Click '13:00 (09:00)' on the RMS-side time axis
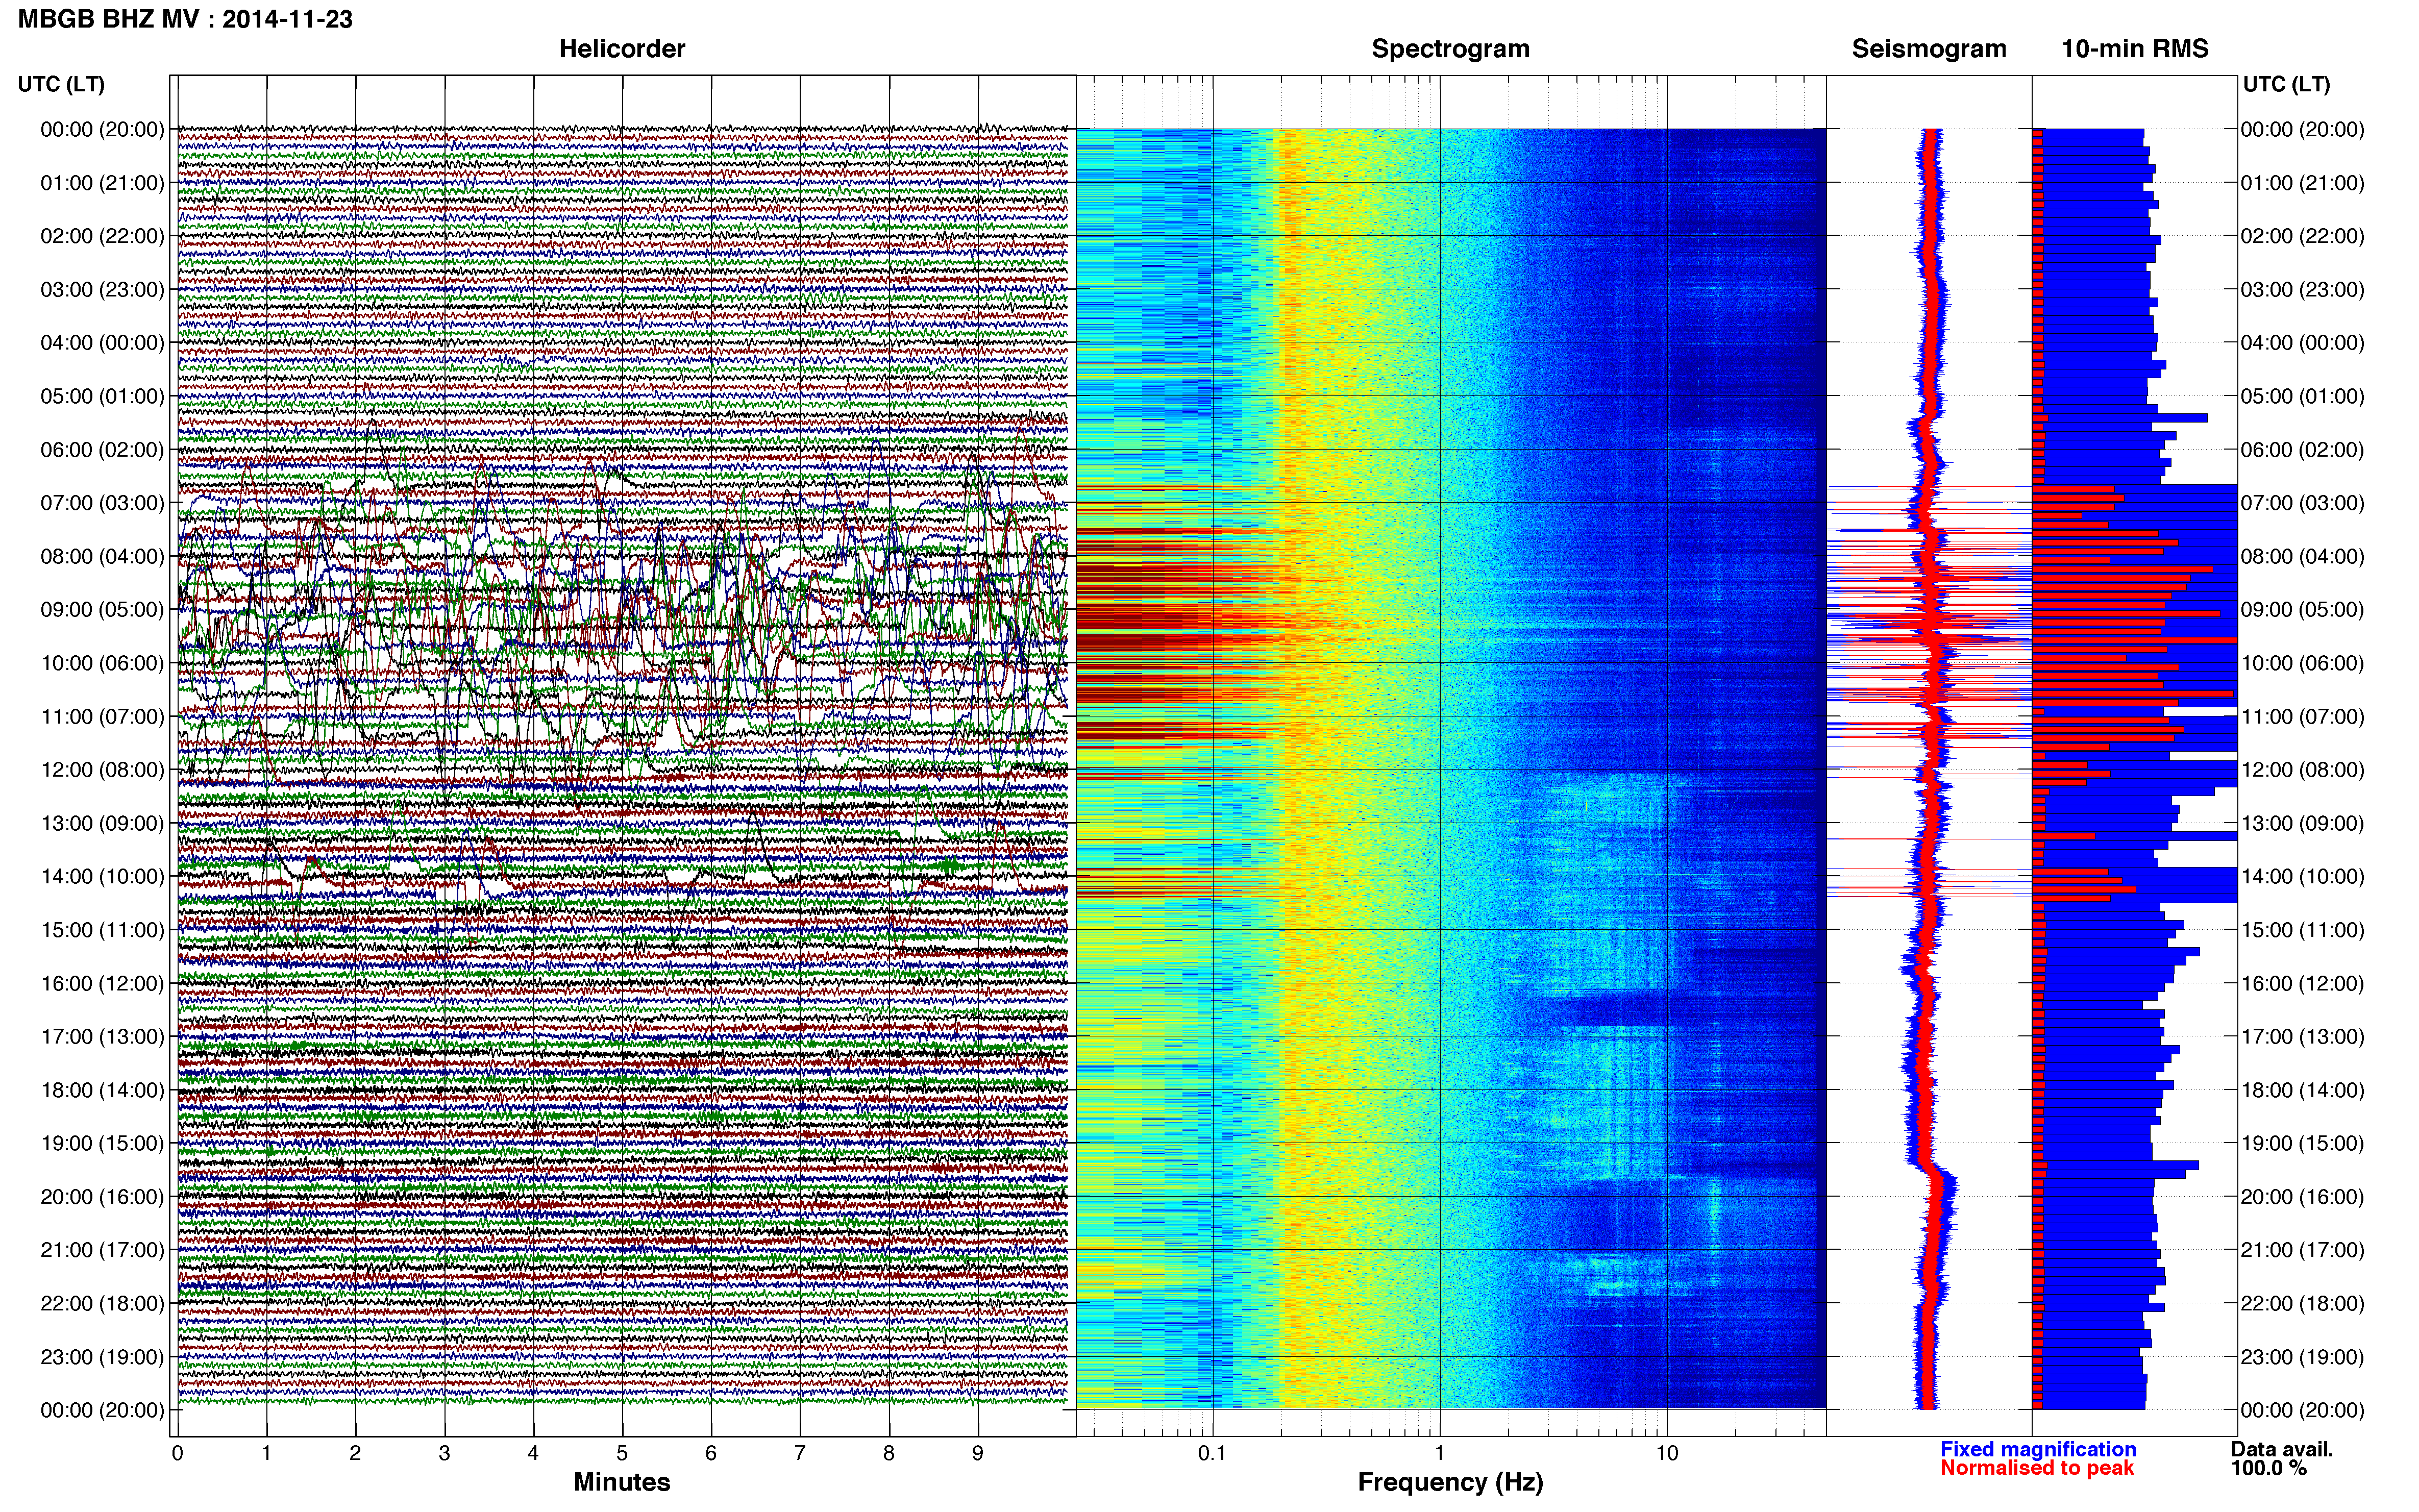 coord(2303,823)
